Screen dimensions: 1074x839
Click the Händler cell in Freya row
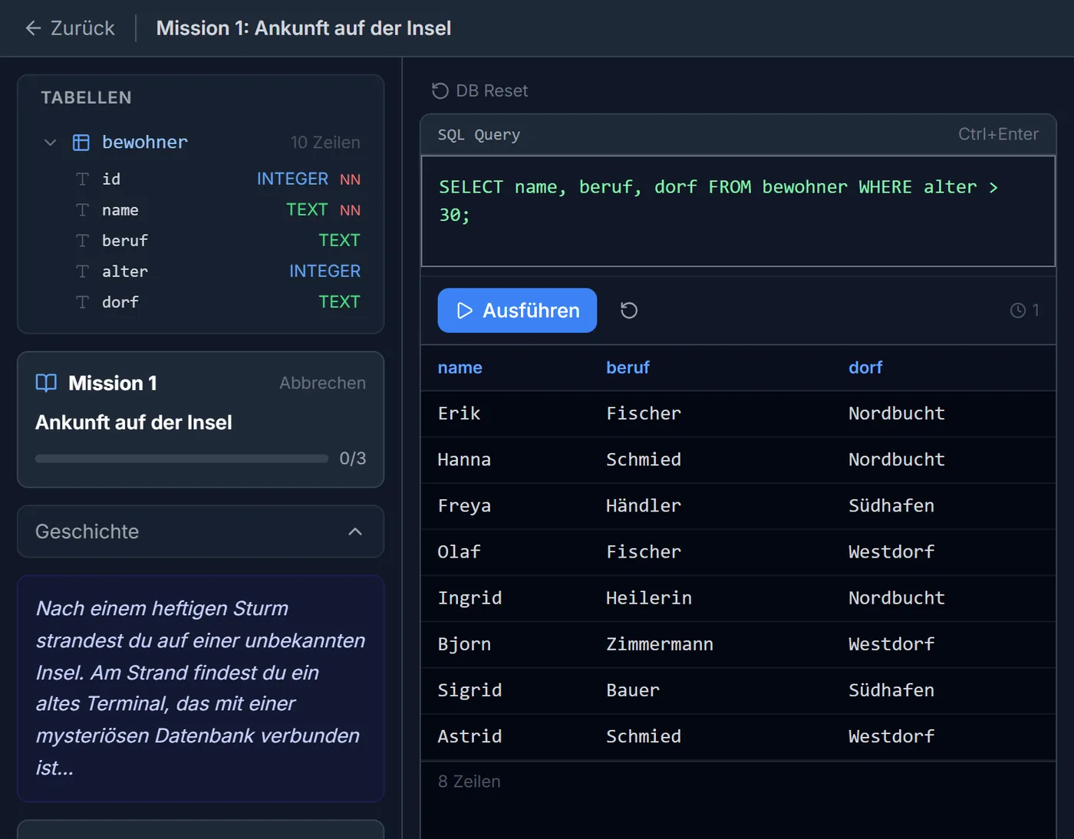click(x=644, y=506)
